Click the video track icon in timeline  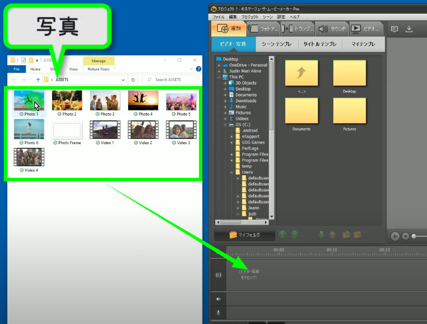tap(218, 275)
